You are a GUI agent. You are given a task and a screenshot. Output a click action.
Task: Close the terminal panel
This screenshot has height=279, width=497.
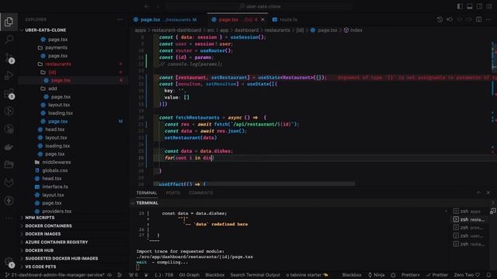[488, 193]
